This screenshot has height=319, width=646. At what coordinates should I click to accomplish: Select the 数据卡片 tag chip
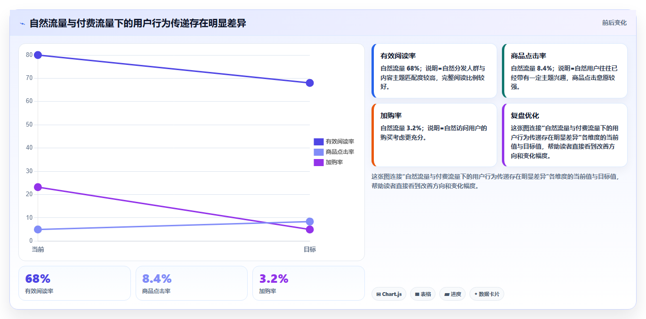tap(487, 294)
